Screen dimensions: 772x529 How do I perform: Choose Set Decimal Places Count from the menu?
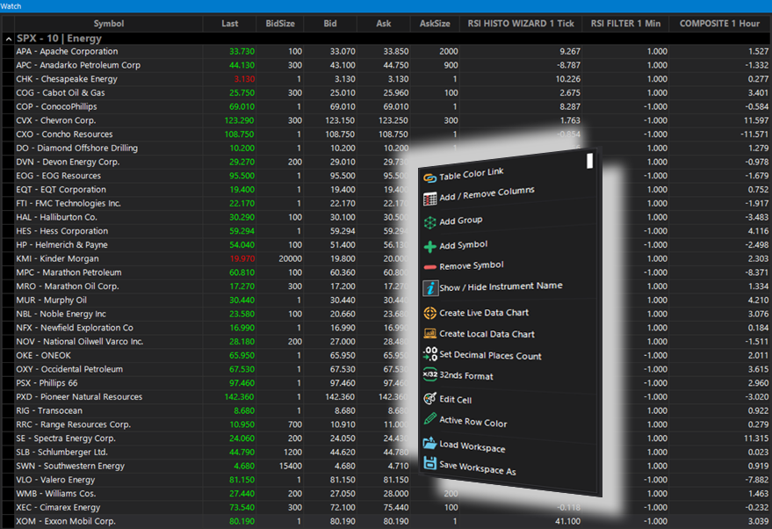490,355
